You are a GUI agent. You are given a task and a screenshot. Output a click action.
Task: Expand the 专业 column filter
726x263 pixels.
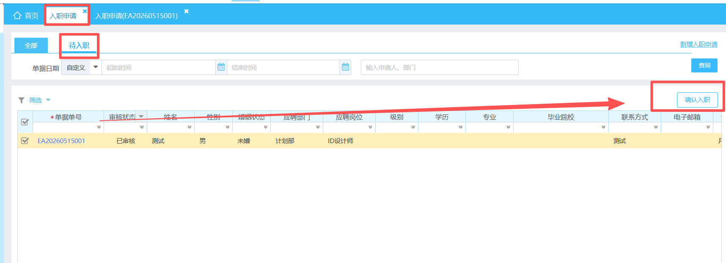[509, 127]
